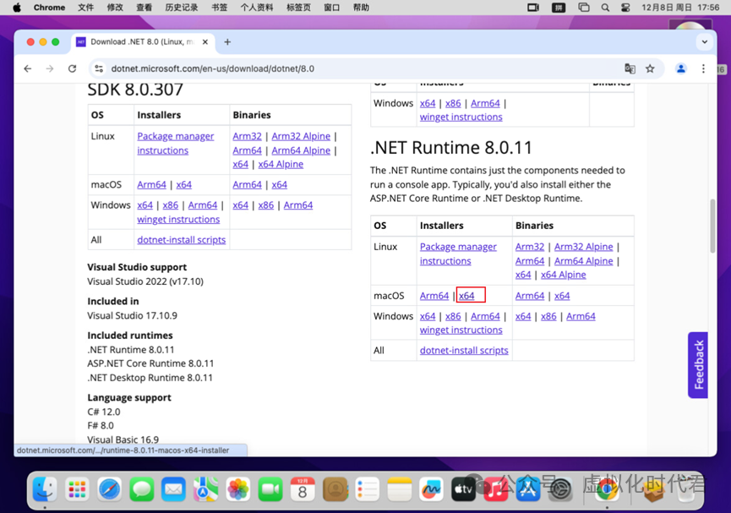This screenshot has width=731, height=513.
Task: Open Maps from the dock
Action: 205,489
